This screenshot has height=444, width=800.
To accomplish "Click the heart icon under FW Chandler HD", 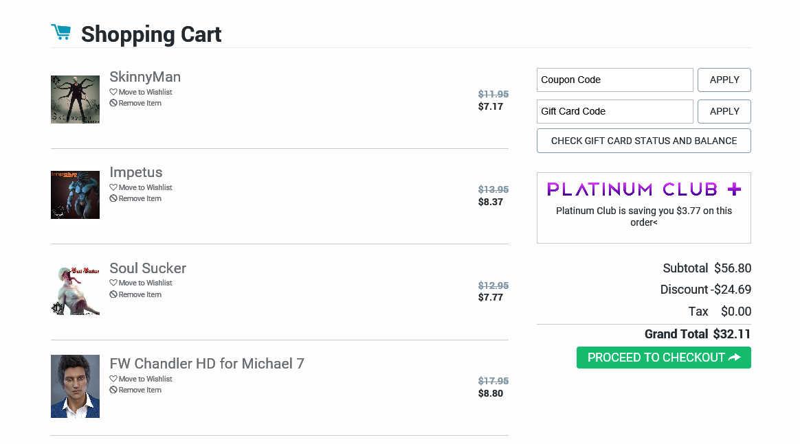I will point(113,379).
